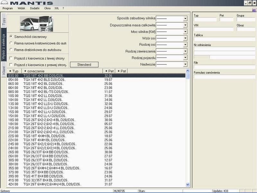
Task: Open the Wzór osi dropdown
Action: coord(185,38)
